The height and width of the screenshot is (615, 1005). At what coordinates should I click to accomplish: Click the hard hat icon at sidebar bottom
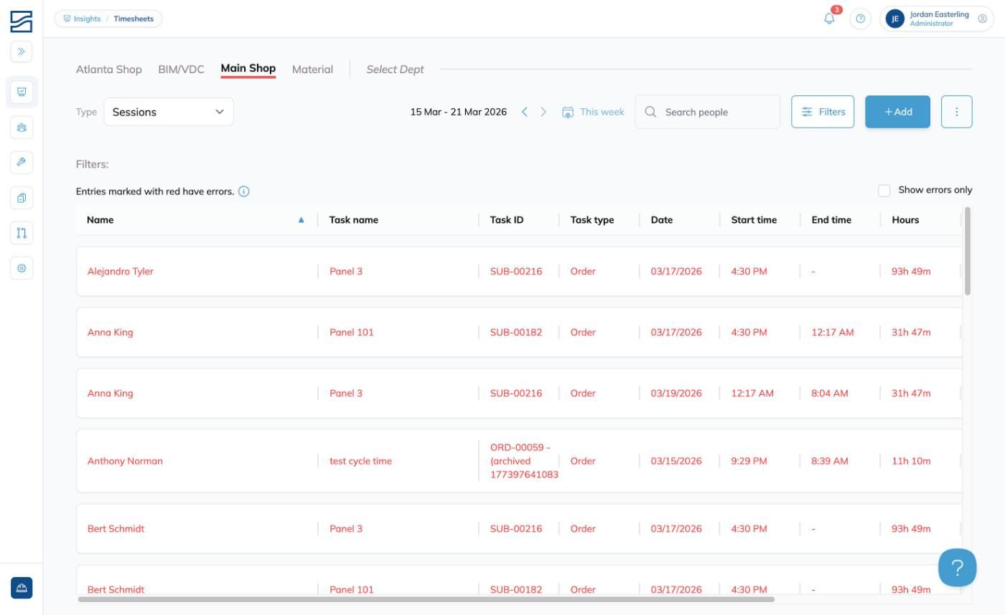22,588
